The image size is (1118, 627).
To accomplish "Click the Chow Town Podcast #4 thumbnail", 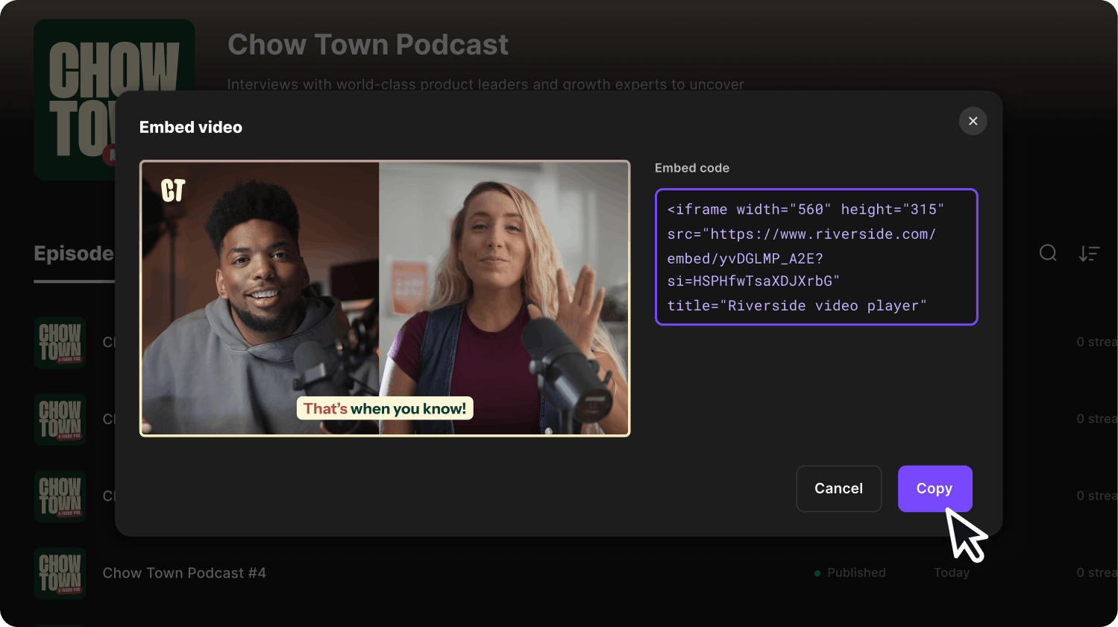I will tap(60, 573).
